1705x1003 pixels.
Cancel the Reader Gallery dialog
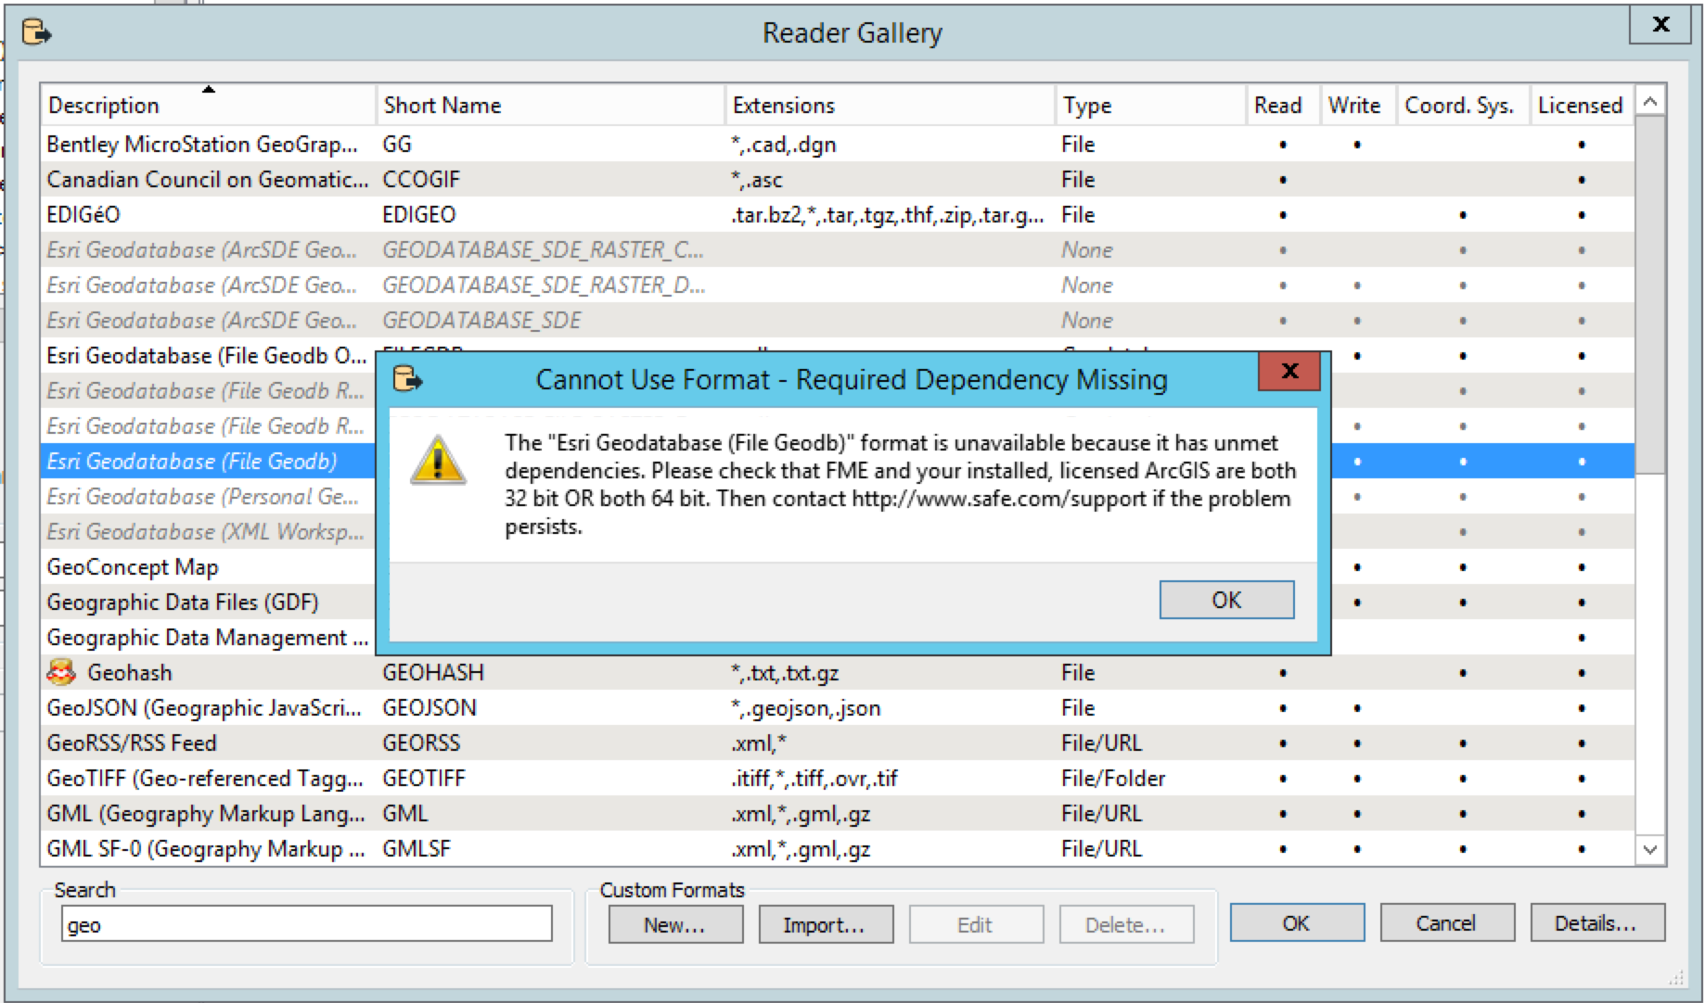tap(1446, 922)
